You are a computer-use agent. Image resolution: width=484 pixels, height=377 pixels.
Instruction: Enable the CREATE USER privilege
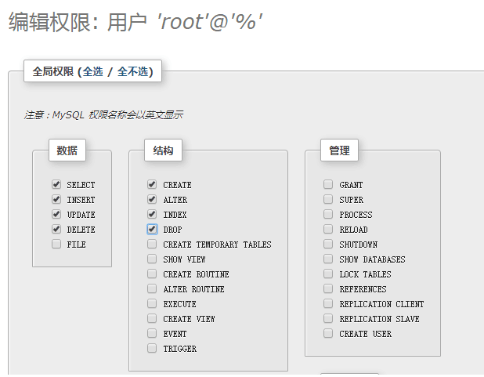[x=328, y=334]
